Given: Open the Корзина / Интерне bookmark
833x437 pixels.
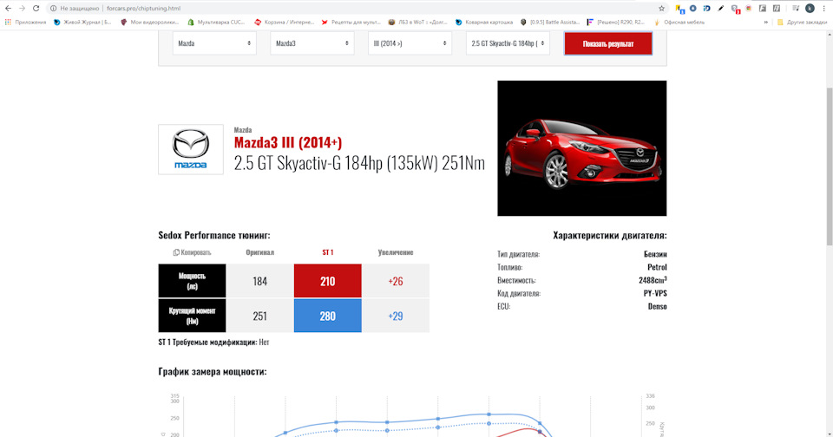Looking at the screenshot, I should (284, 23).
